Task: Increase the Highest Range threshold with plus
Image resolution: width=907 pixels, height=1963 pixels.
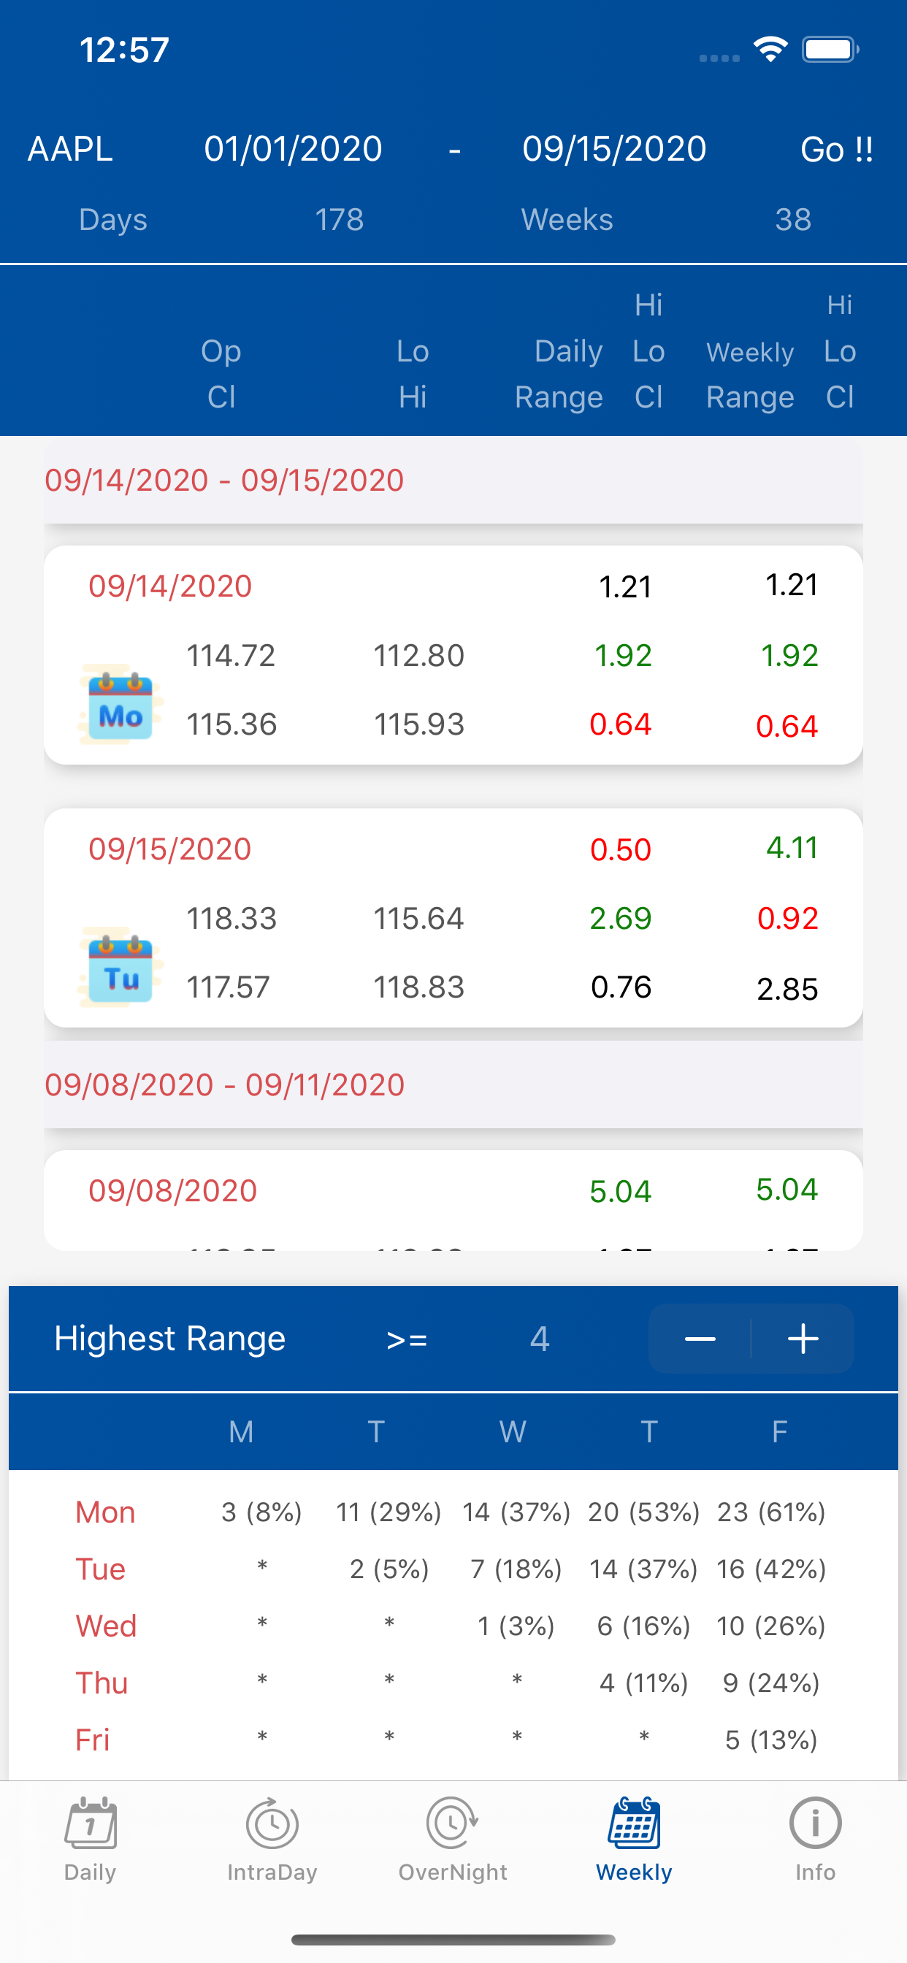Action: tap(803, 1339)
